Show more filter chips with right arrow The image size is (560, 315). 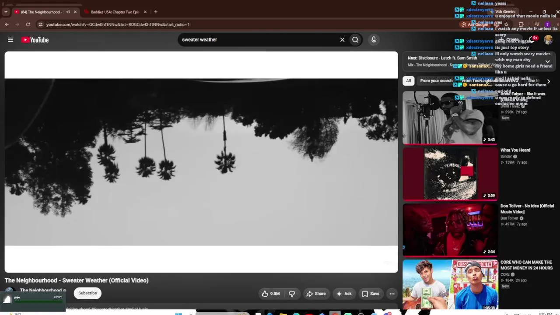pos(549,81)
